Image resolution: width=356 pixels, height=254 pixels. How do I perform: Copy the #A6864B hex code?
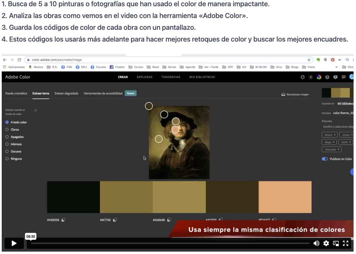169,220
